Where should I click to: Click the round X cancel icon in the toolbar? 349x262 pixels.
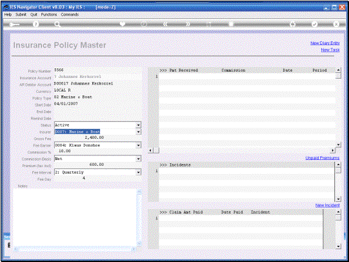tap(336, 24)
